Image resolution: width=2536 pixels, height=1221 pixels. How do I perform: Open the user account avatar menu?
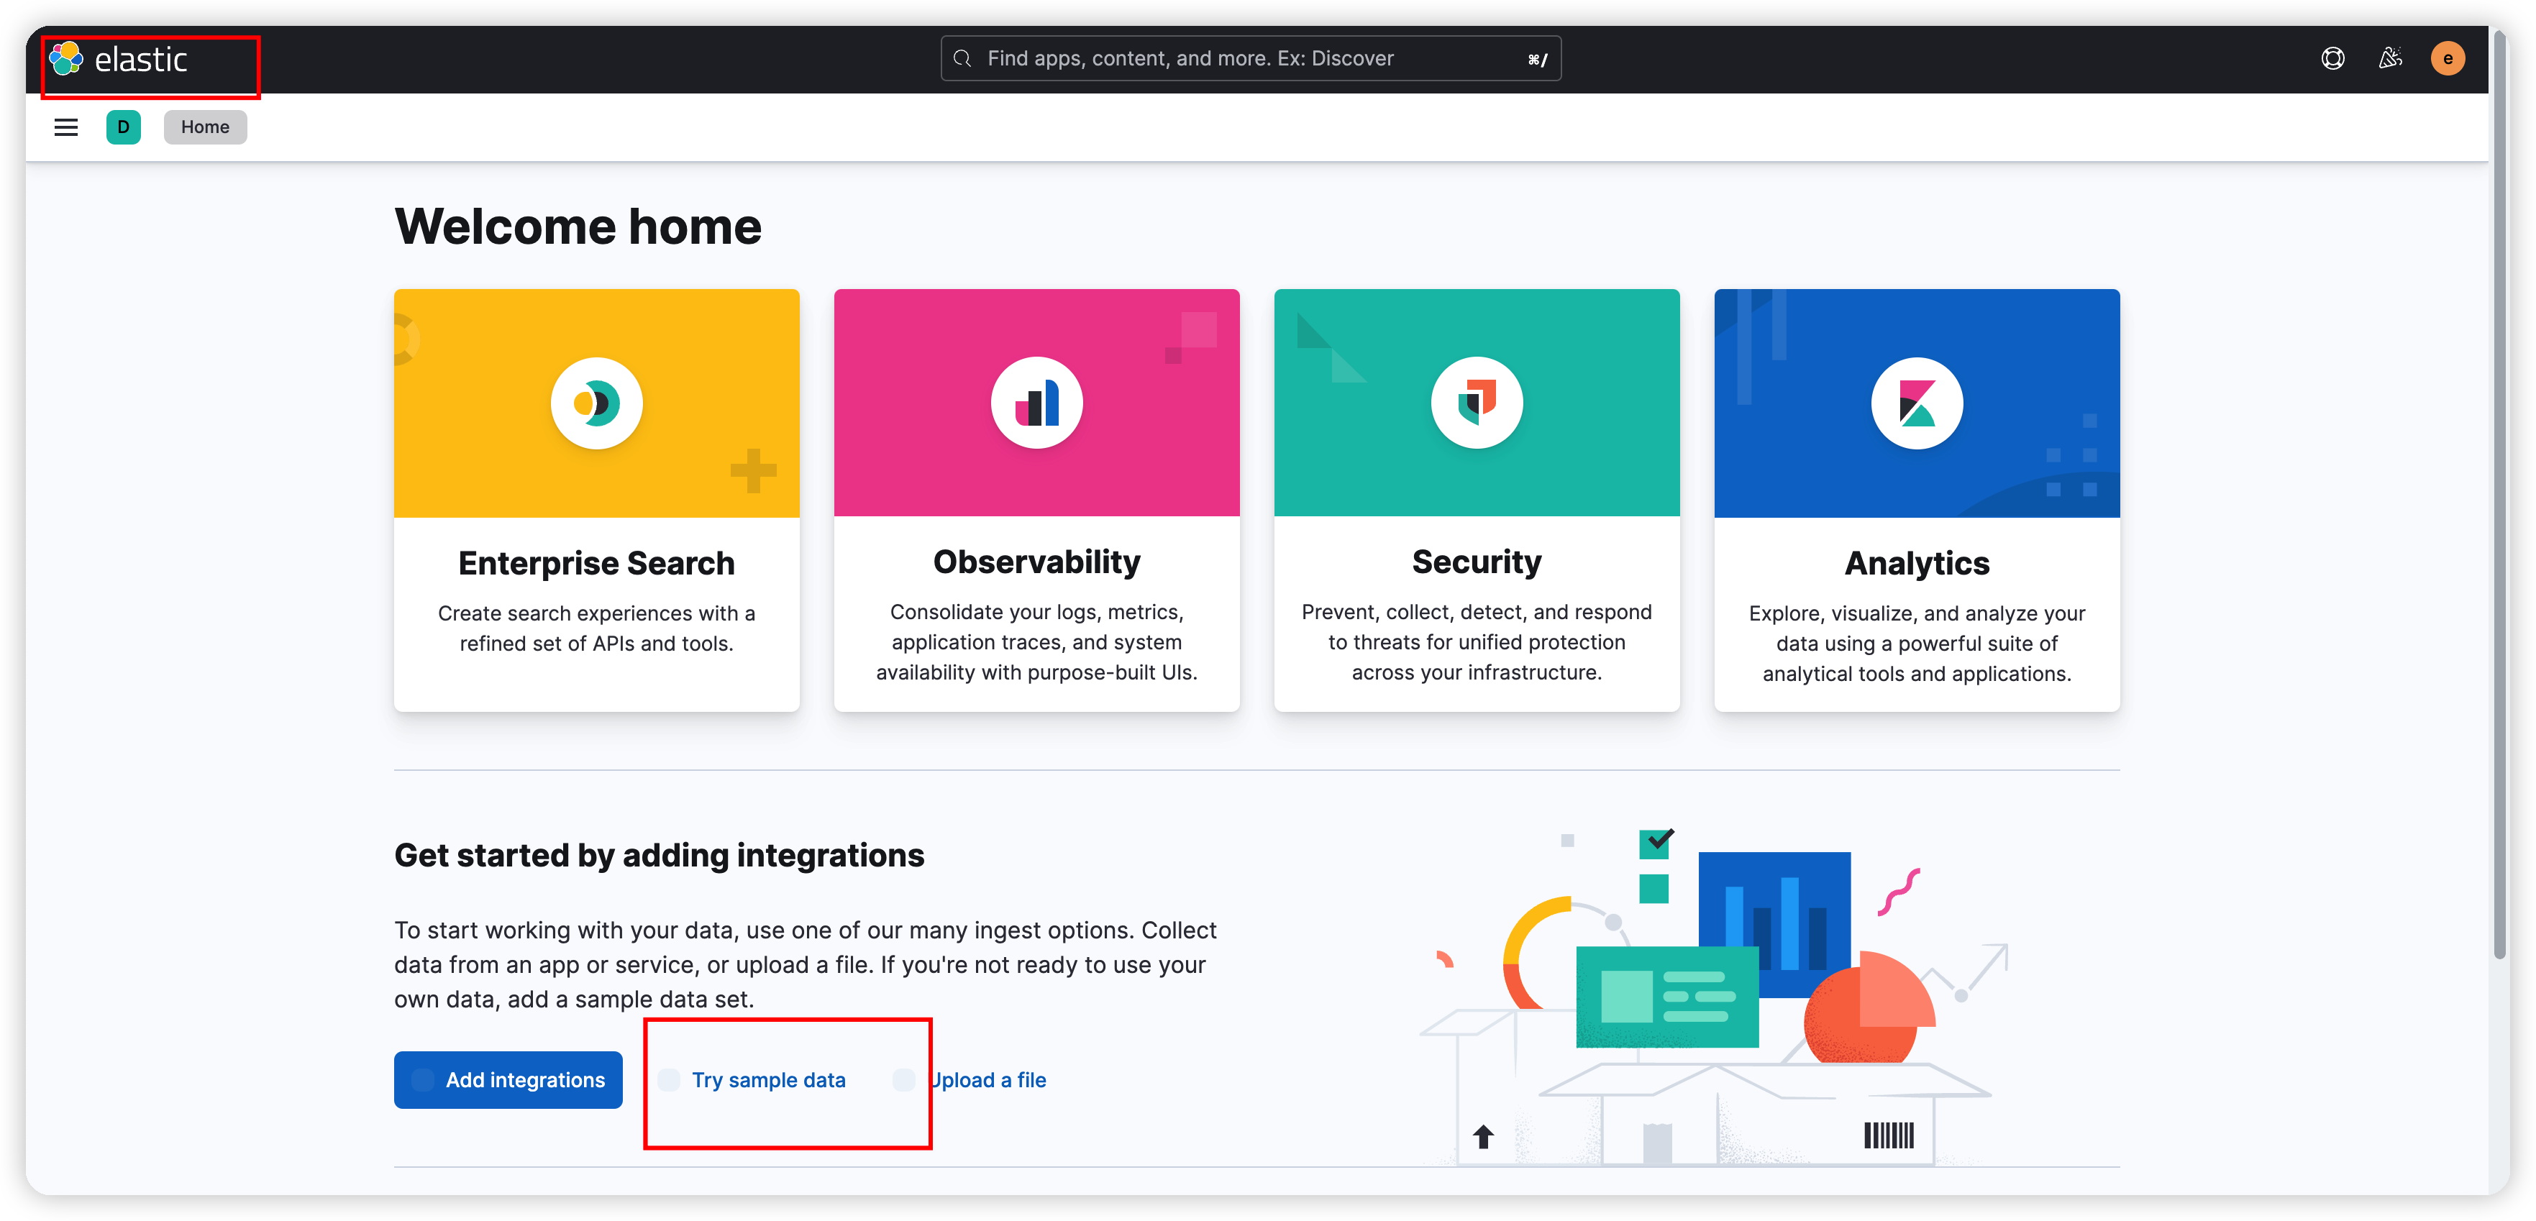pyautogui.click(x=2448, y=59)
